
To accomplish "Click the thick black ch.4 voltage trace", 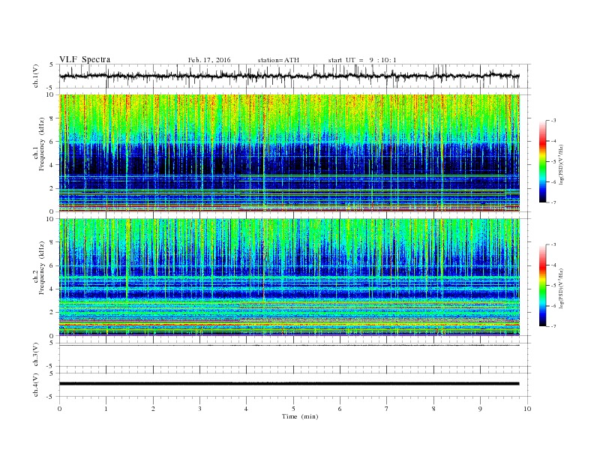I will [x=289, y=384].
